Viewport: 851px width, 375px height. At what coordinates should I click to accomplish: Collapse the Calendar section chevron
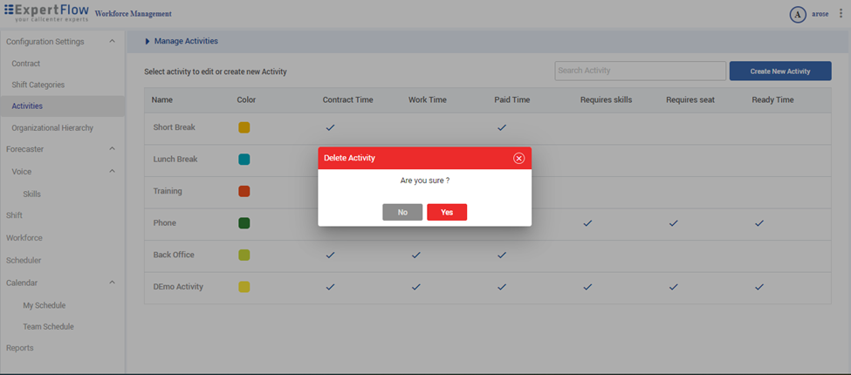(x=112, y=283)
